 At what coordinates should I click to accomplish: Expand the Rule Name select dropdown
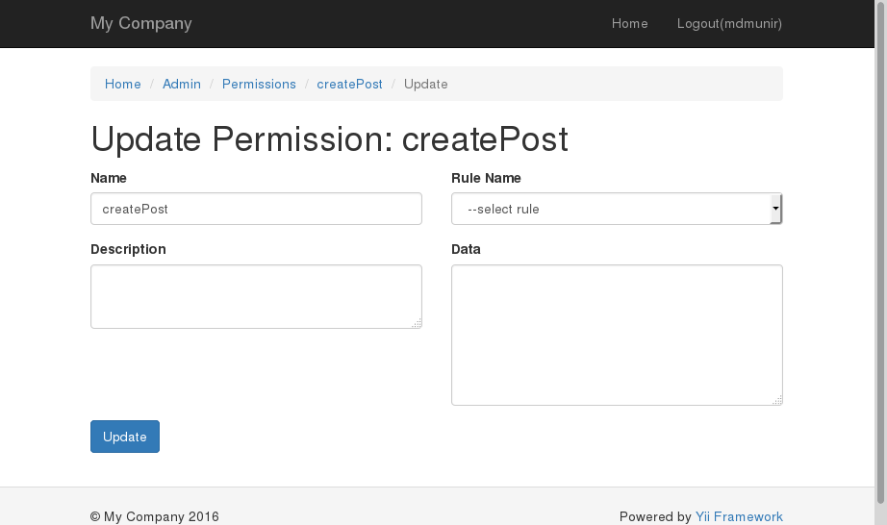click(616, 209)
